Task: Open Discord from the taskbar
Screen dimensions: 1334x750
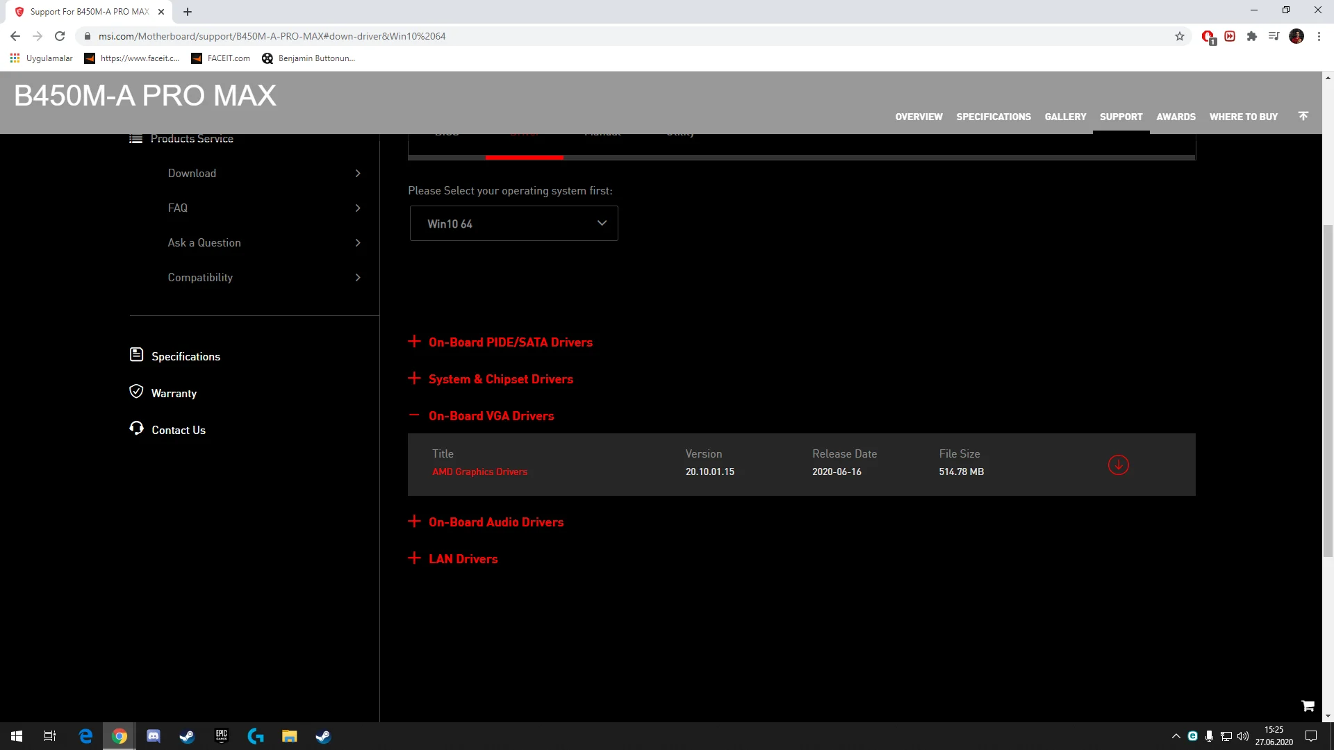Action: (x=153, y=736)
